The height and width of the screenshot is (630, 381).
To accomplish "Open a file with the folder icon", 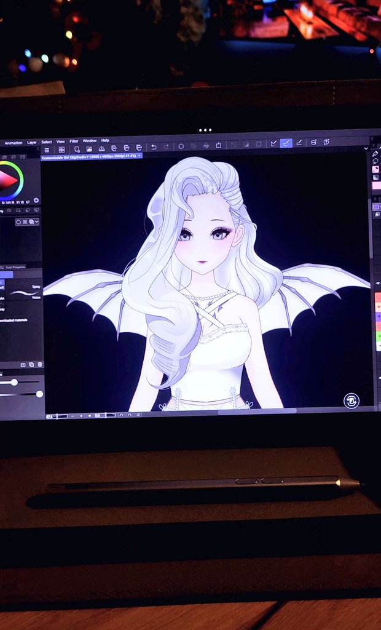I will 89,149.
